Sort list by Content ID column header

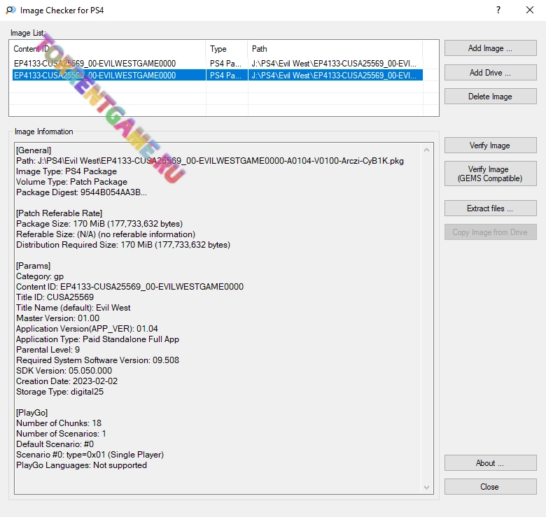(x=108, y=49)
